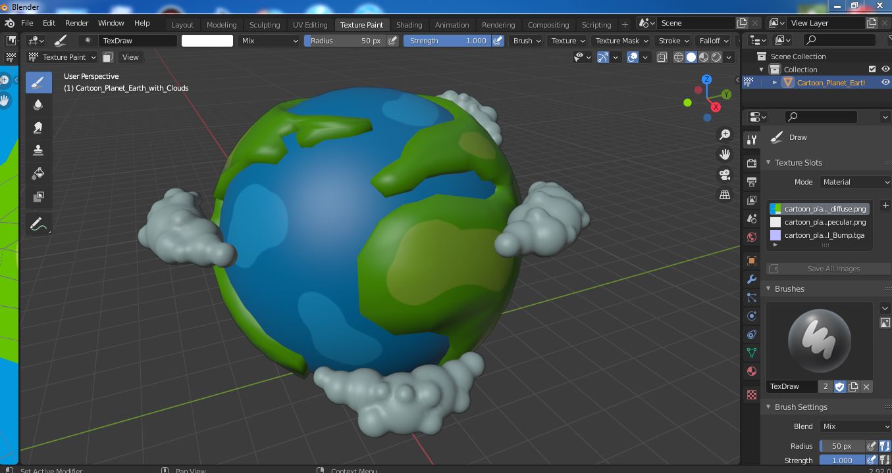Viewport: 892px width, 473px height.
Task: Select the Fill bucket tool
Action: coord(39,173)
